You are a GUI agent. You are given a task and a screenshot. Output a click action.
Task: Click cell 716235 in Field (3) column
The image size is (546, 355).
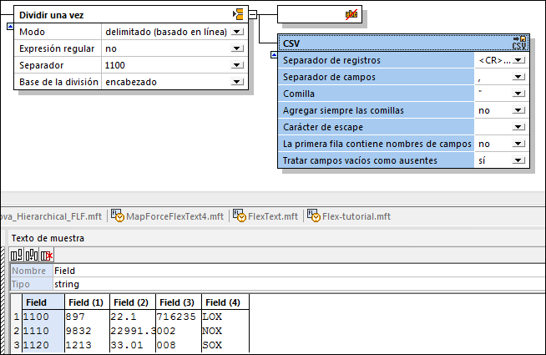point(179,317)
